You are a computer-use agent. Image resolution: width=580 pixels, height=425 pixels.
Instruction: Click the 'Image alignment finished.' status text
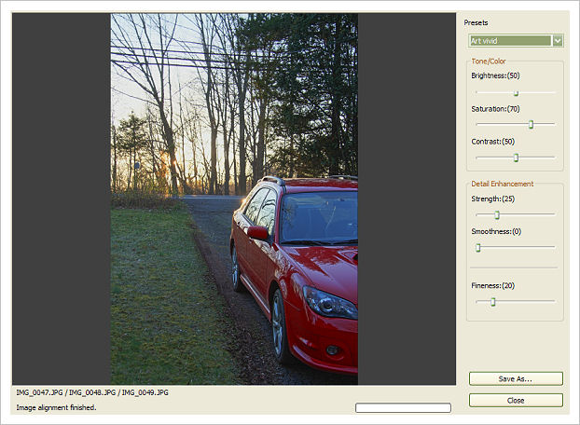pos(56,407)
